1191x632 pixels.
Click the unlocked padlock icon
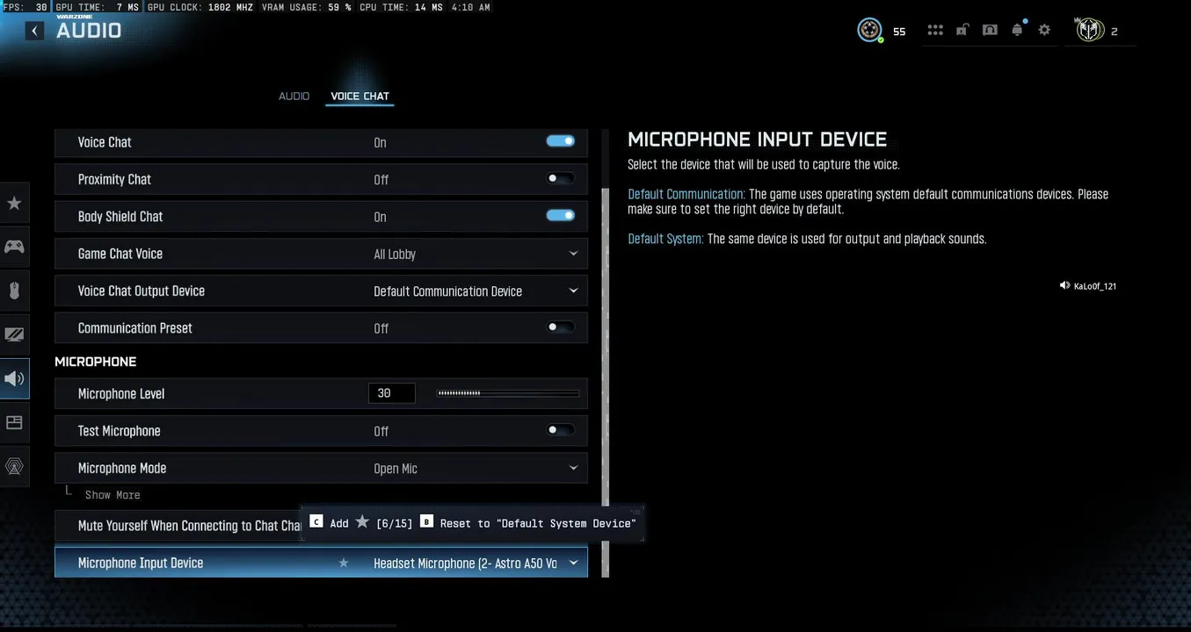tap(962, 30)
